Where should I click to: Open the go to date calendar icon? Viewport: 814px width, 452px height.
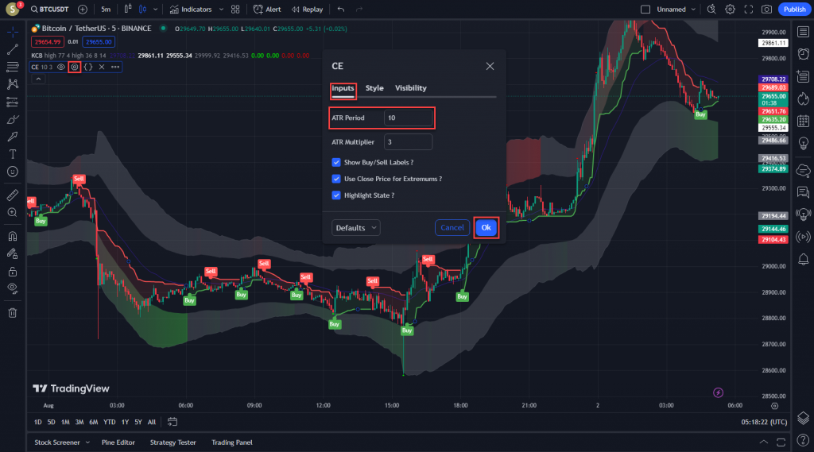172,423
